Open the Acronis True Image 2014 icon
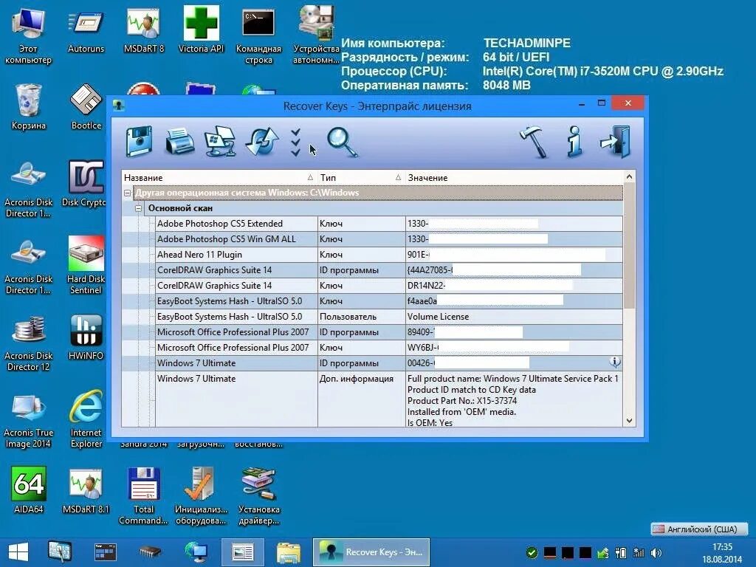The height and width of the screenshot is (567, 756). [x=28, y=420]
